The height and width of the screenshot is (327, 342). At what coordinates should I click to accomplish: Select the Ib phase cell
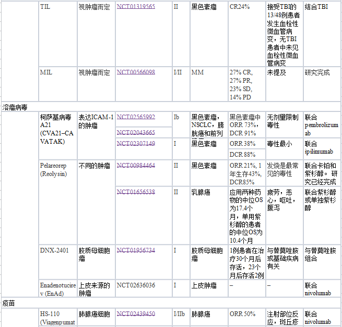click(x=181, y=124)
